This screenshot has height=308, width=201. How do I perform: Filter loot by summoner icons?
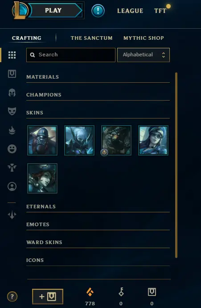point(12,186)
